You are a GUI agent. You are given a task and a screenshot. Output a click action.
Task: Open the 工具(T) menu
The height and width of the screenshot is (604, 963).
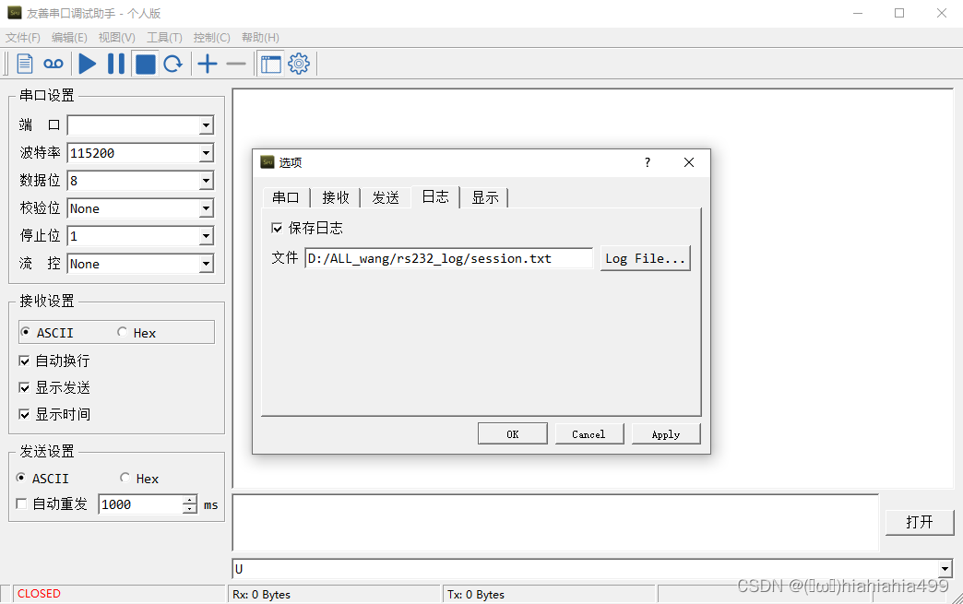point(164,38)
